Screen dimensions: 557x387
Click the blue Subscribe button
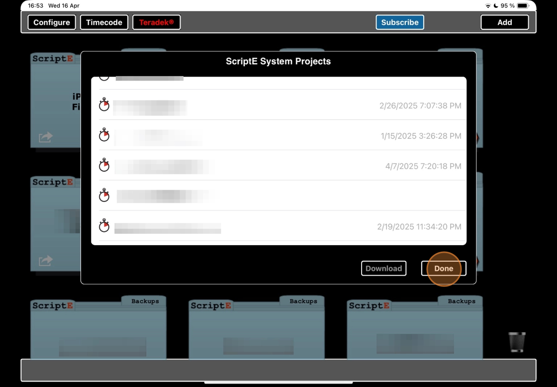[x=400, y=22]
